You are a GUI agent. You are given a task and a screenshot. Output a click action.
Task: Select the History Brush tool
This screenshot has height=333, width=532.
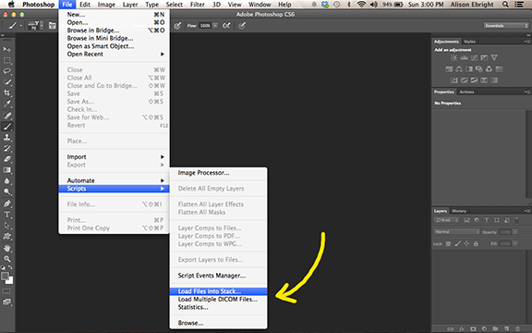[6, 148]
